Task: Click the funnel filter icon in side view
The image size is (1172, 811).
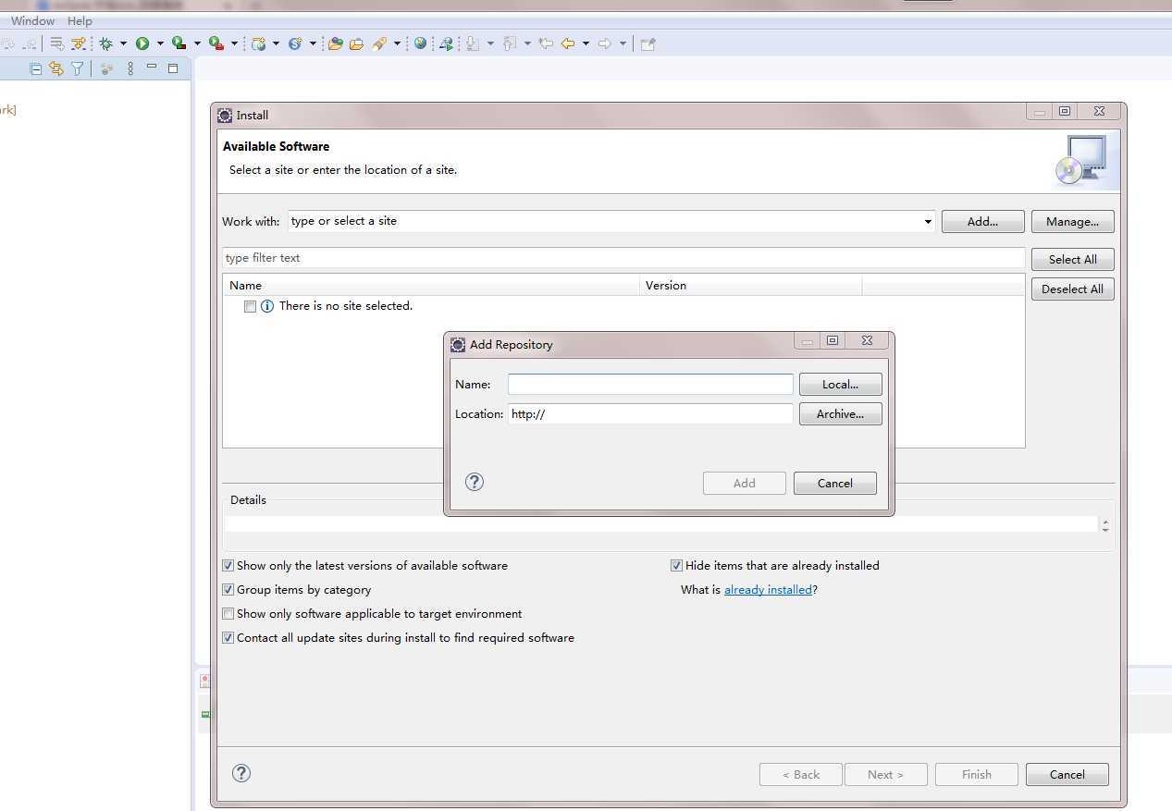Action: (78, 68)
